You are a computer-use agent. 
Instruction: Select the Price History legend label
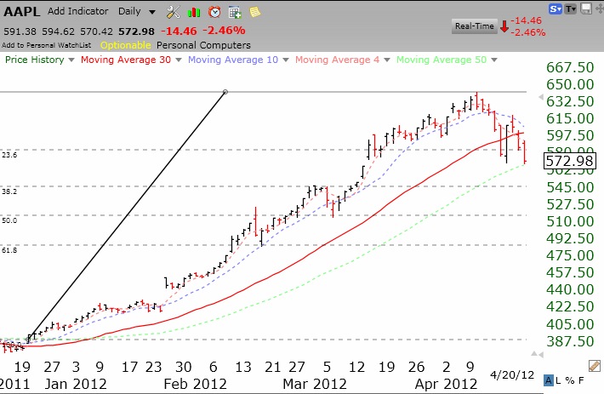coord(34,60)
